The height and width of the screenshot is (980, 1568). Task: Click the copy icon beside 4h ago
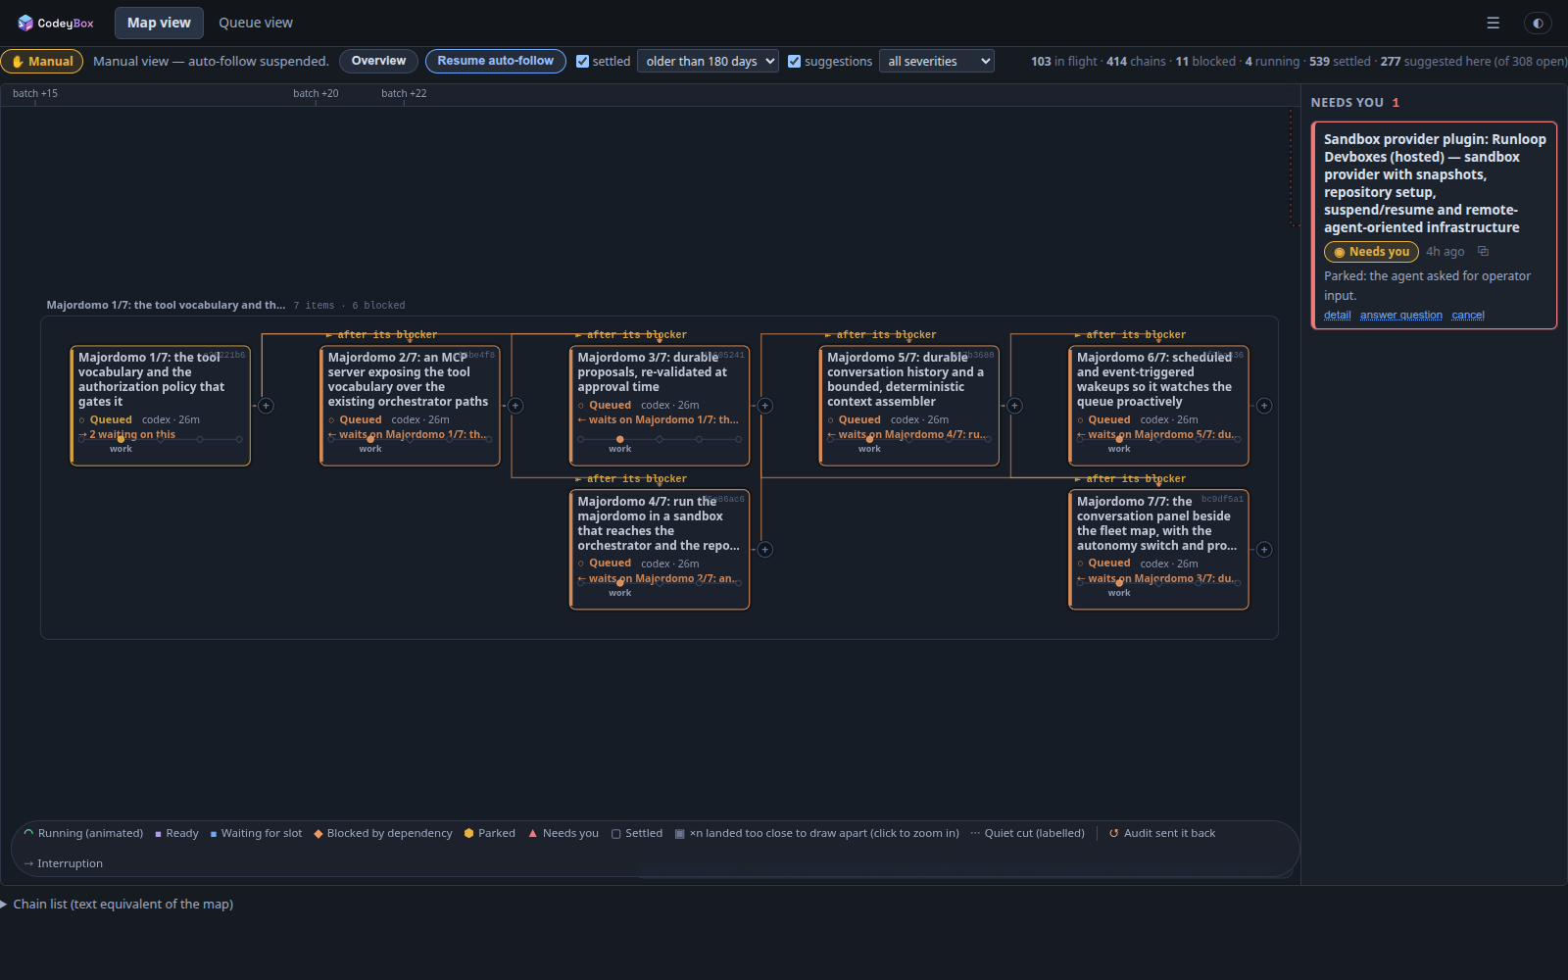pyautogui.click(x=1483, y=252)
